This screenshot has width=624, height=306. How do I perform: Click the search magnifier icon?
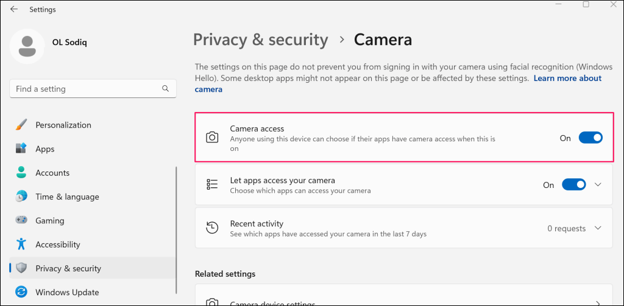coord(166,89)
